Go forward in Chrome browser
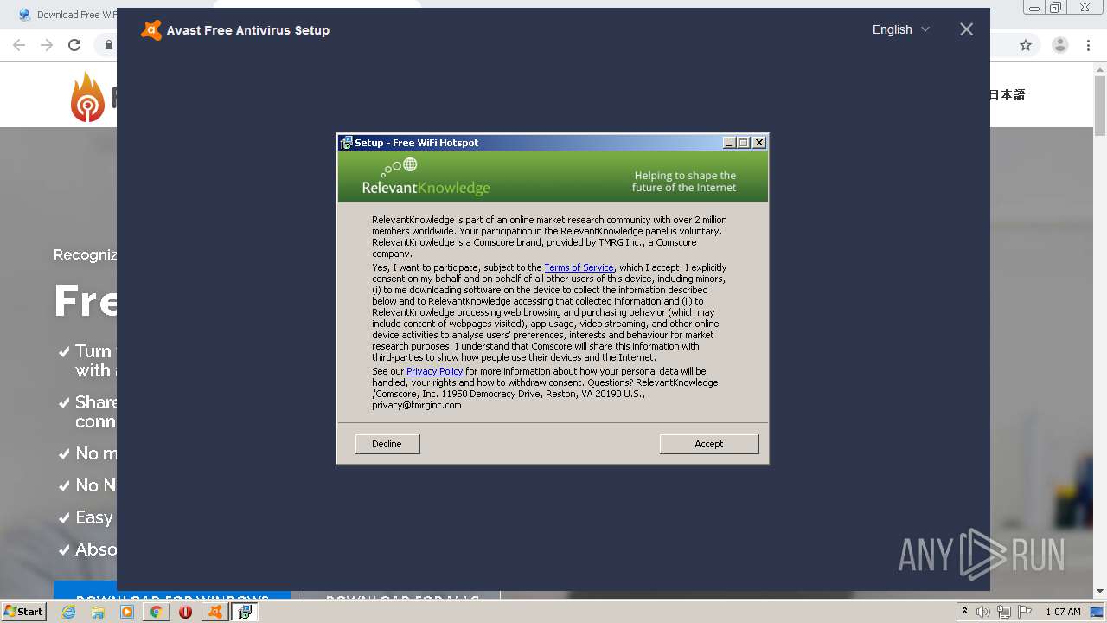 (47, 45)
